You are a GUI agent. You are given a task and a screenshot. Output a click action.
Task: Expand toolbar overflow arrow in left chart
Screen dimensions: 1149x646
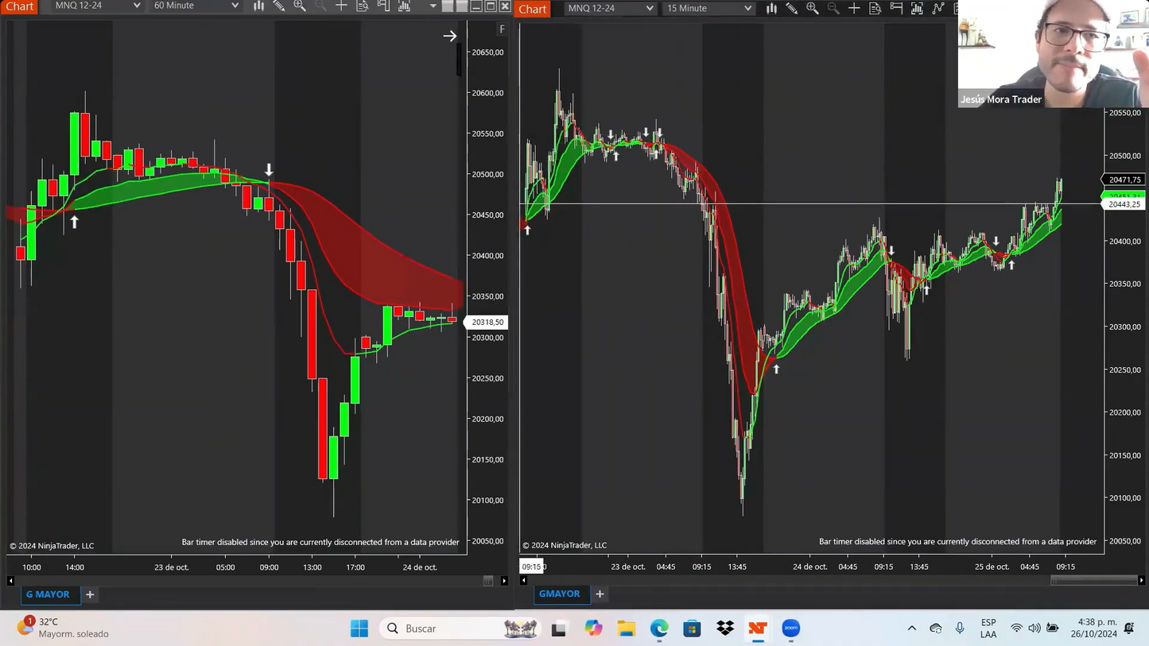click(433, 6)
